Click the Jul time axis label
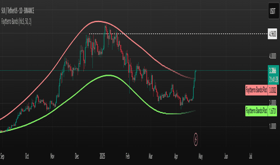 click(251, 156)
